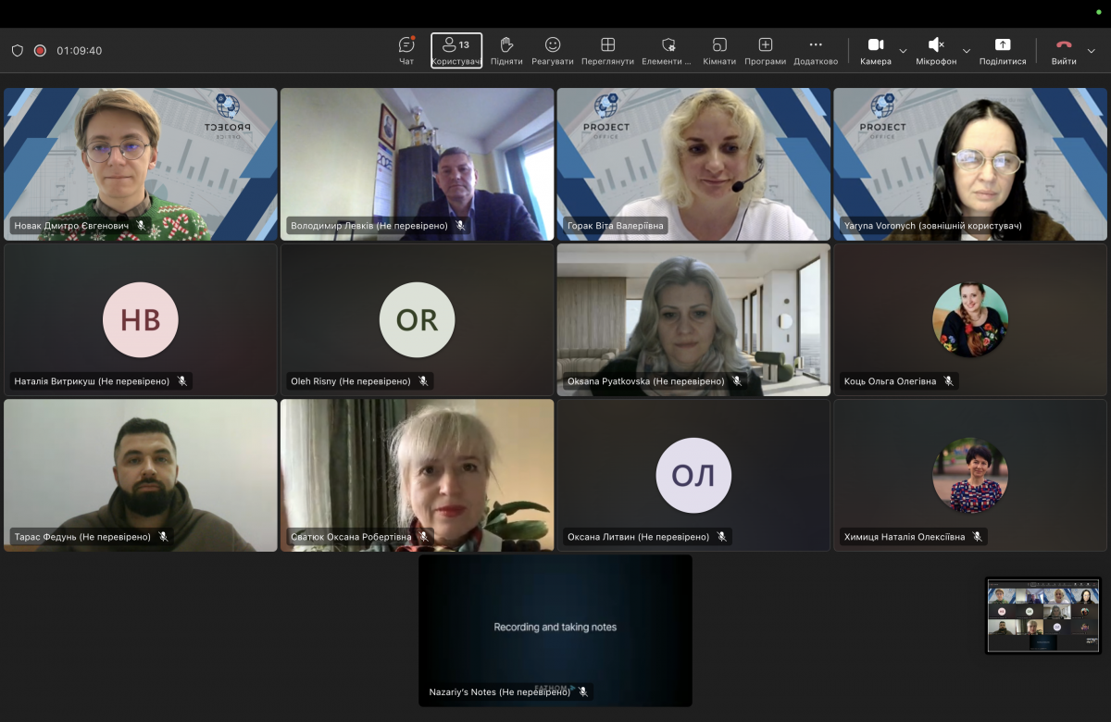1111x722 pixels.
Task: Open Елементи керування meeting controls
Action: pos(668,50)
